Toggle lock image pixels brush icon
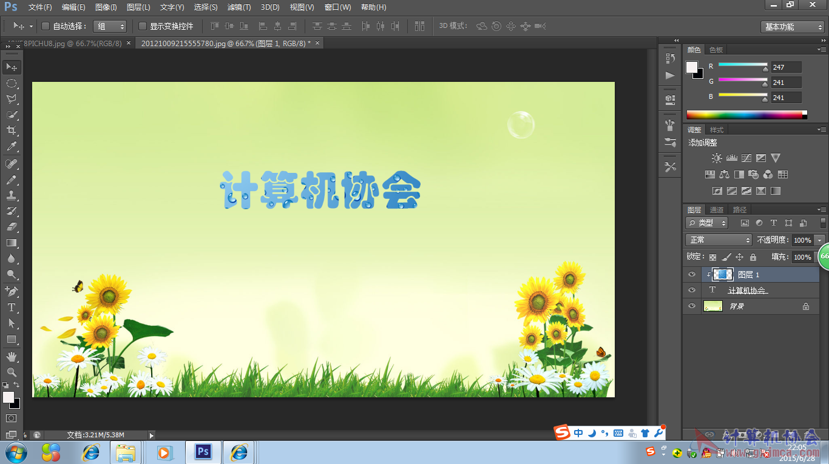The height and width of the screenshot is (464, 829). point(726,257)
